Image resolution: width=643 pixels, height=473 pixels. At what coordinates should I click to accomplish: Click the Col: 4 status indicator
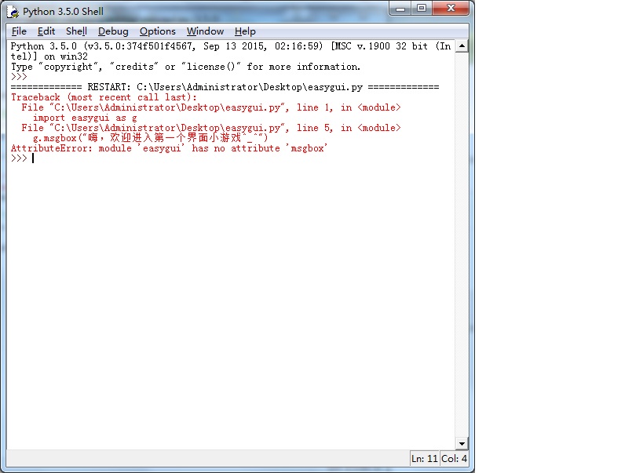tap(454, 459)
